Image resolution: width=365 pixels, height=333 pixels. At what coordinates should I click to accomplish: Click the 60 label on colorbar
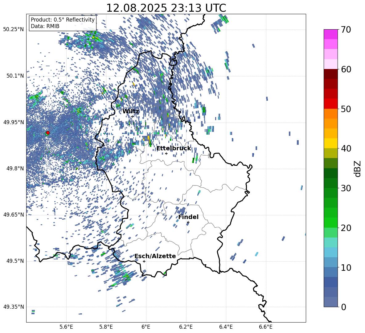346,69
